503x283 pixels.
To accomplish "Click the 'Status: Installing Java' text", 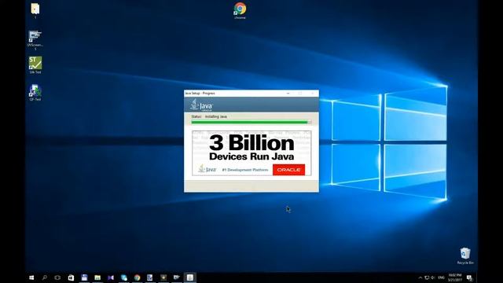I will (x=209, y=116).
